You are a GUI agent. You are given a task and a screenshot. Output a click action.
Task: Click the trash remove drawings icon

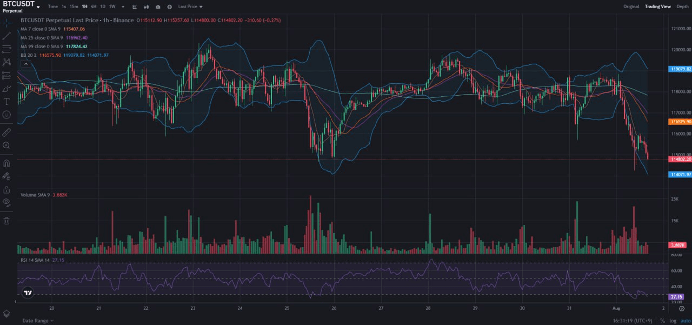point(6,220)
